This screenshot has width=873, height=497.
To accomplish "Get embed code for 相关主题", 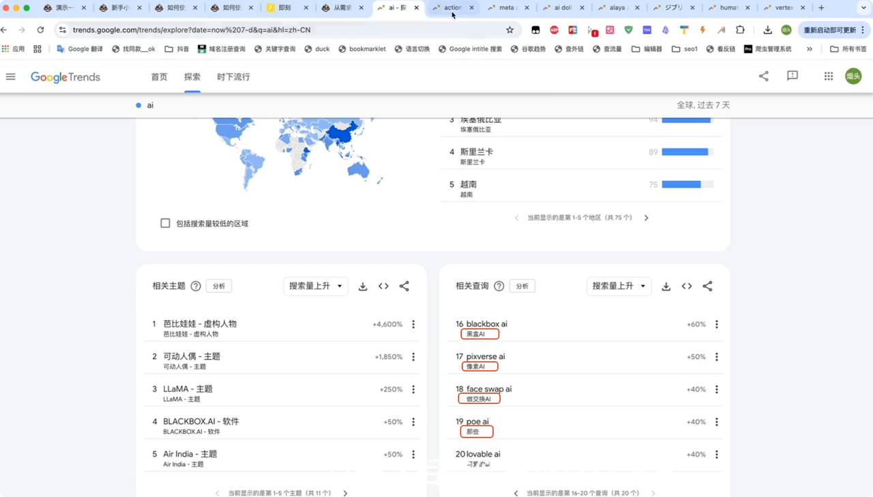I will [383, 286].
